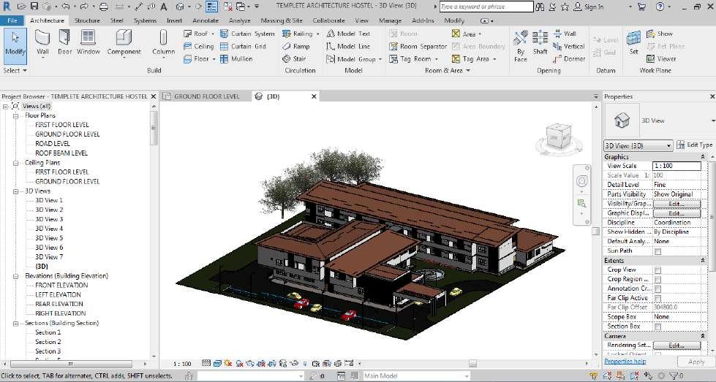Click the View Scale input field
This screenshot has width=716, height=382.
point(676,166)
